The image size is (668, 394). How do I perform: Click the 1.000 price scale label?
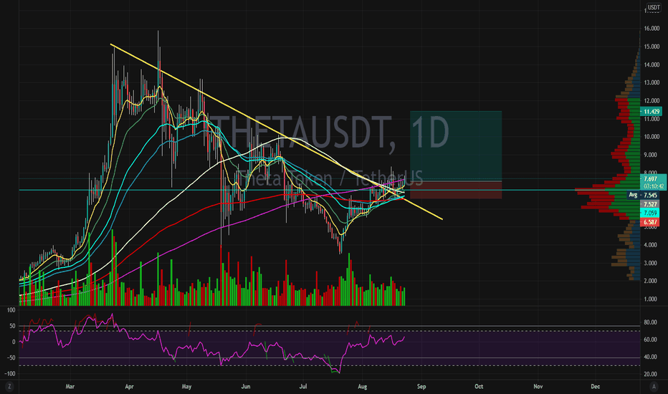click(652, 299)
